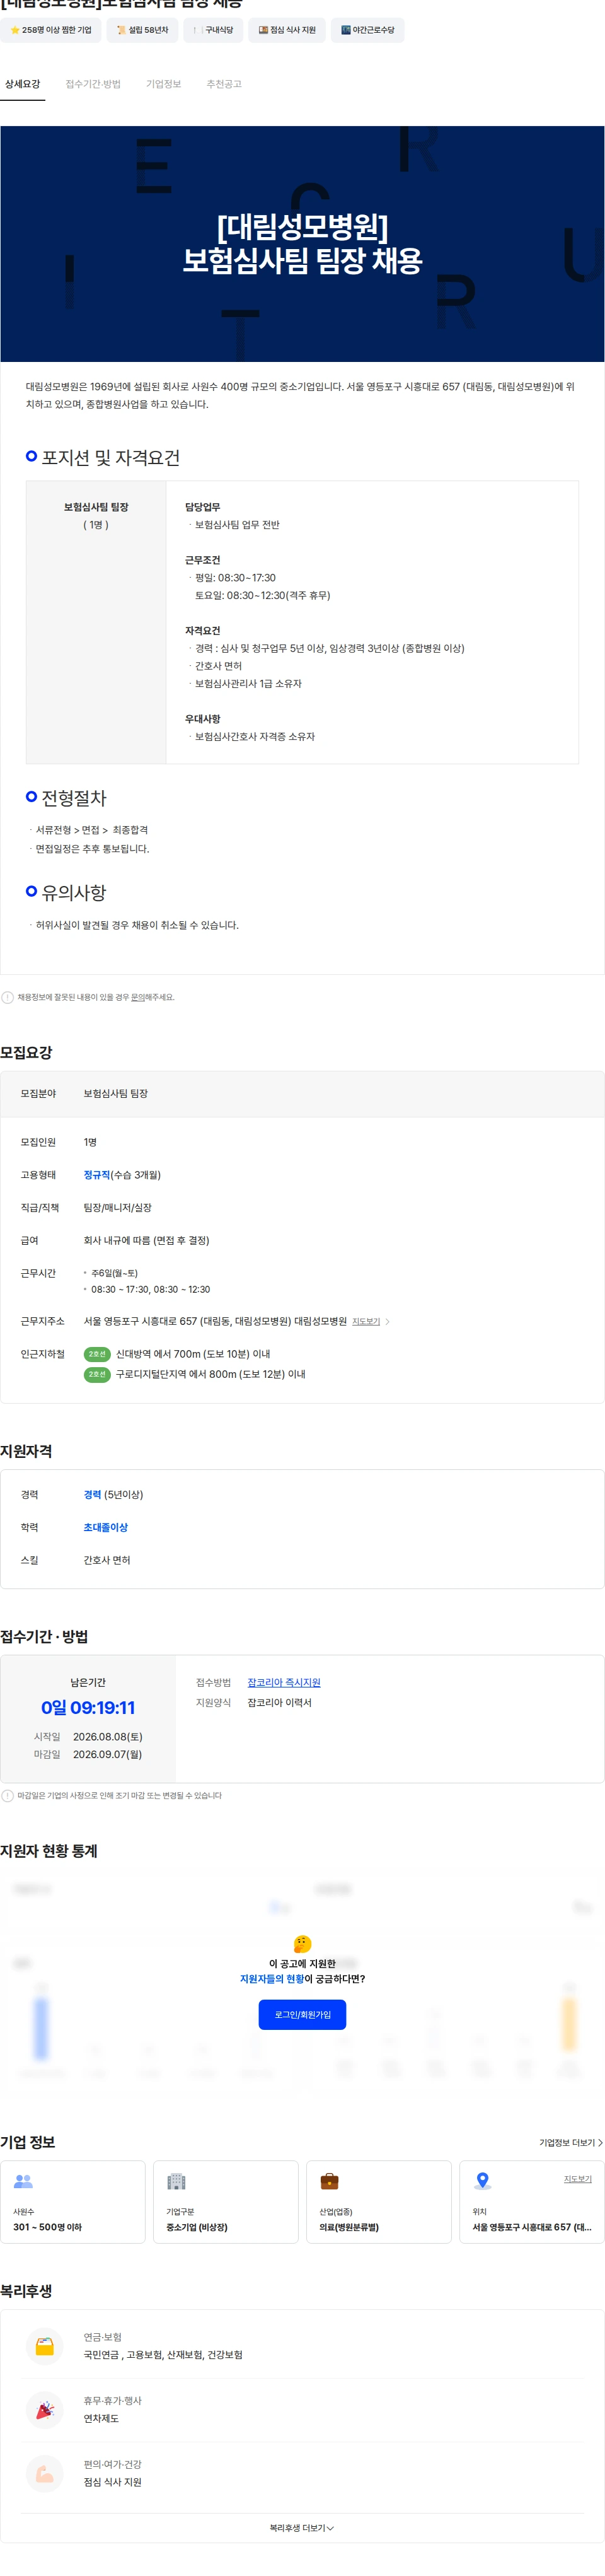Image resolution: width=605 pixels, height=2576 pixels.
Task: Click the 로그인/회원가입 button
Action: coord(302,2014)
